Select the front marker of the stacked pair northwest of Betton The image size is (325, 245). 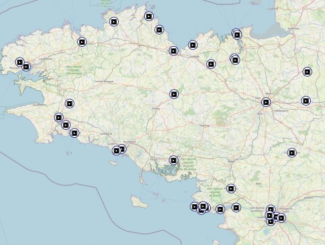pos(235,60)
